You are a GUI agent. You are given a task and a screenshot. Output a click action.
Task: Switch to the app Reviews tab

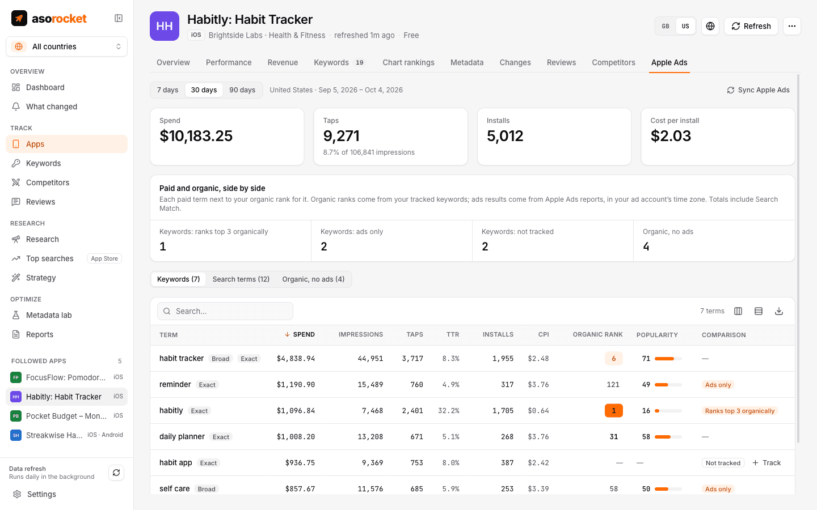(561, 62)
